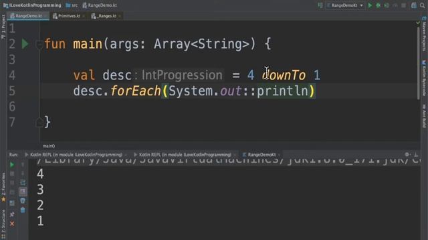
Task: Click the gutter run arrow beside fun main
Action: (x=25, y=44)
